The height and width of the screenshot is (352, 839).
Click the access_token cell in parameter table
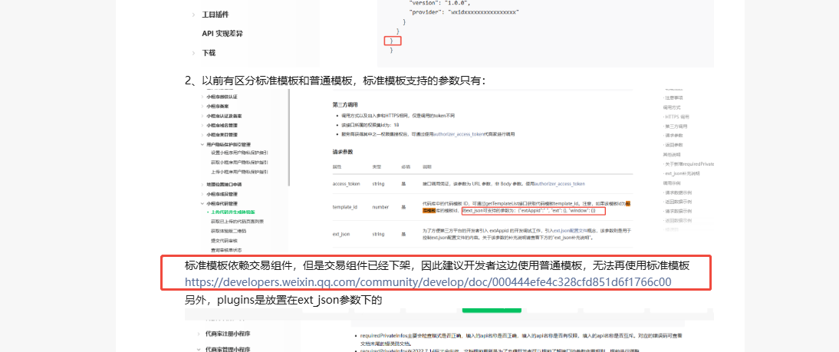[346, 183]
